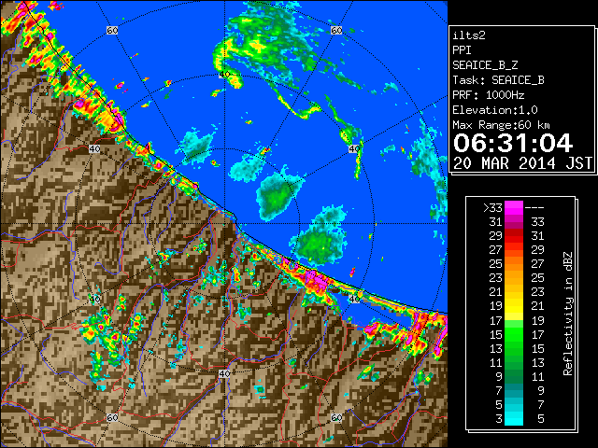Click the '40' ring label due south of center
598x448 pixels.
(224, 373)
